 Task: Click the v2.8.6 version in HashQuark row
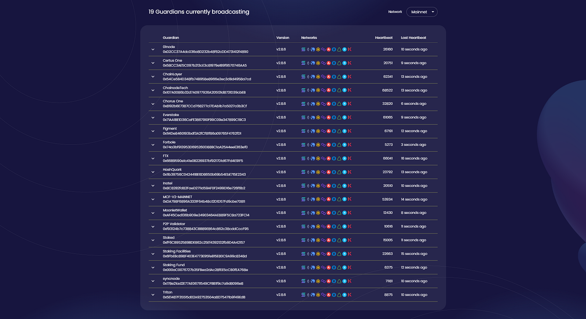click(x=281, y=172)
